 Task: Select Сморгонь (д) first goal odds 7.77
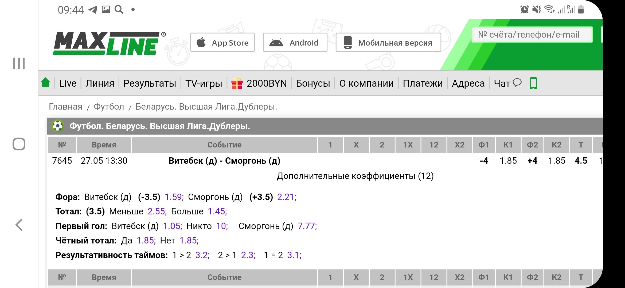[x=307, y=226]
